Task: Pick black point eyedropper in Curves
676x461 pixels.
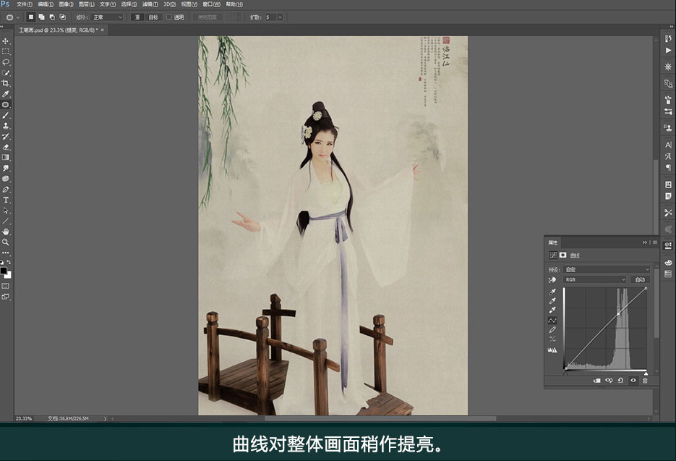Action: click(552, 292)
